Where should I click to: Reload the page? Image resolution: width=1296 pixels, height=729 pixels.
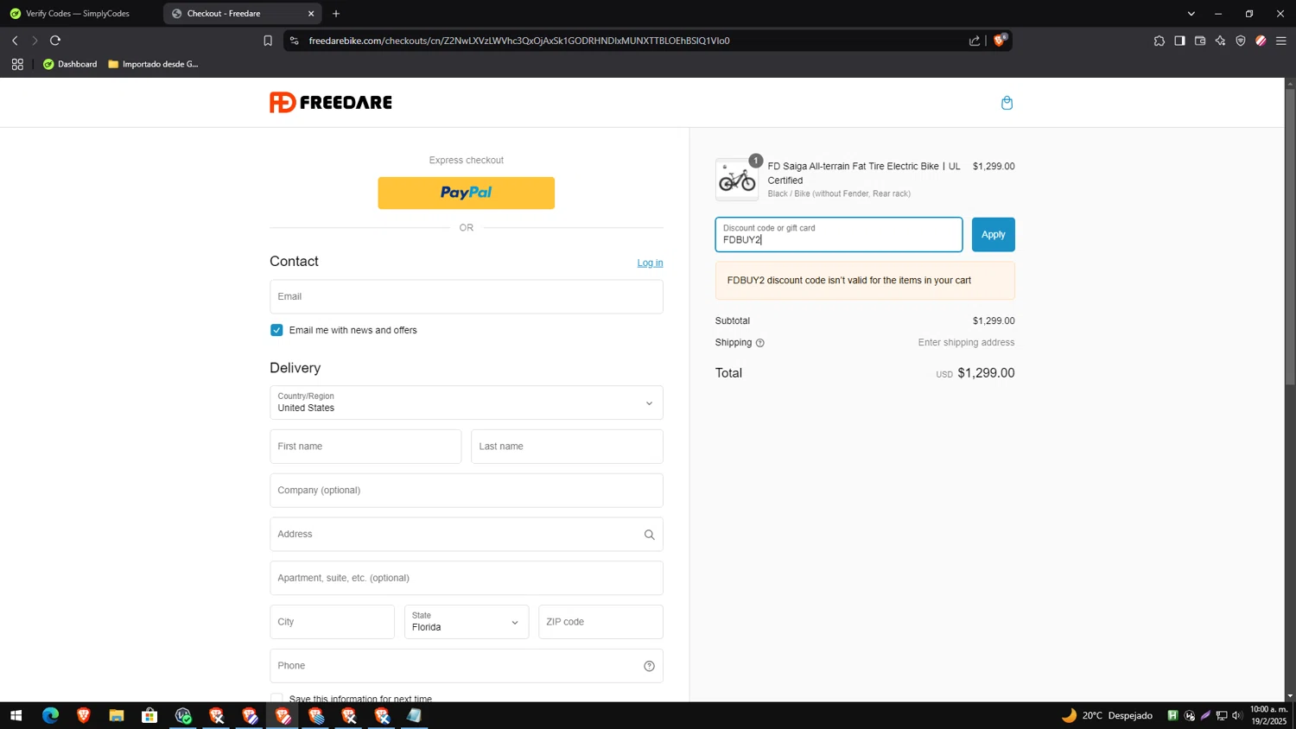55,41
